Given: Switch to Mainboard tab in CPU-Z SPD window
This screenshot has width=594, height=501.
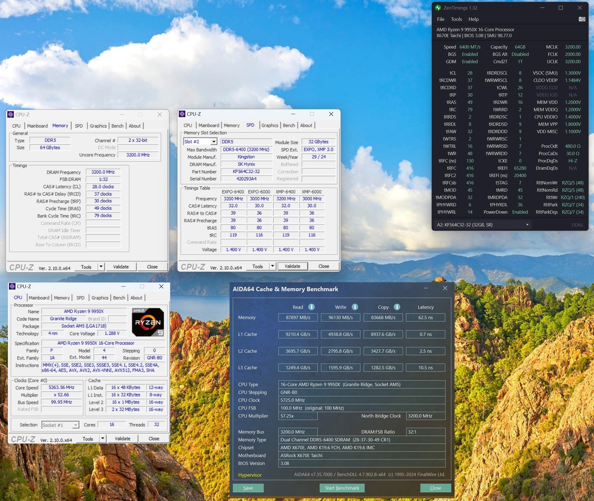Looking at the screenshot, I should [x=209, y=125].
